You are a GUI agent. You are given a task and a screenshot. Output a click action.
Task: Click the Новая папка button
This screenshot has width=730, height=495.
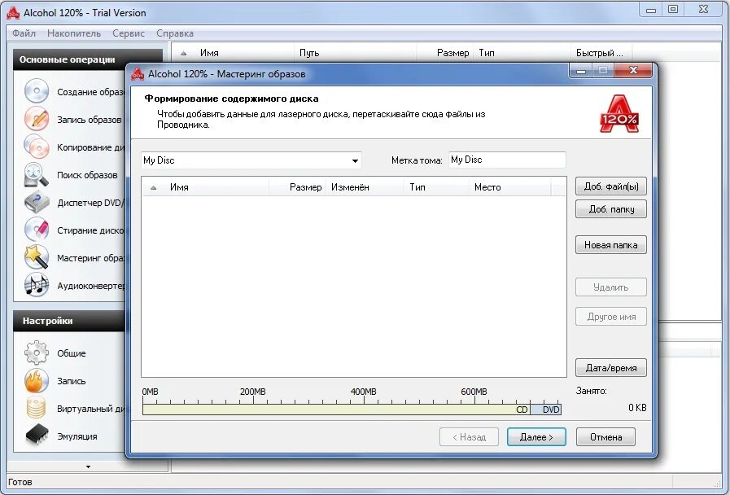pos(611,244)
